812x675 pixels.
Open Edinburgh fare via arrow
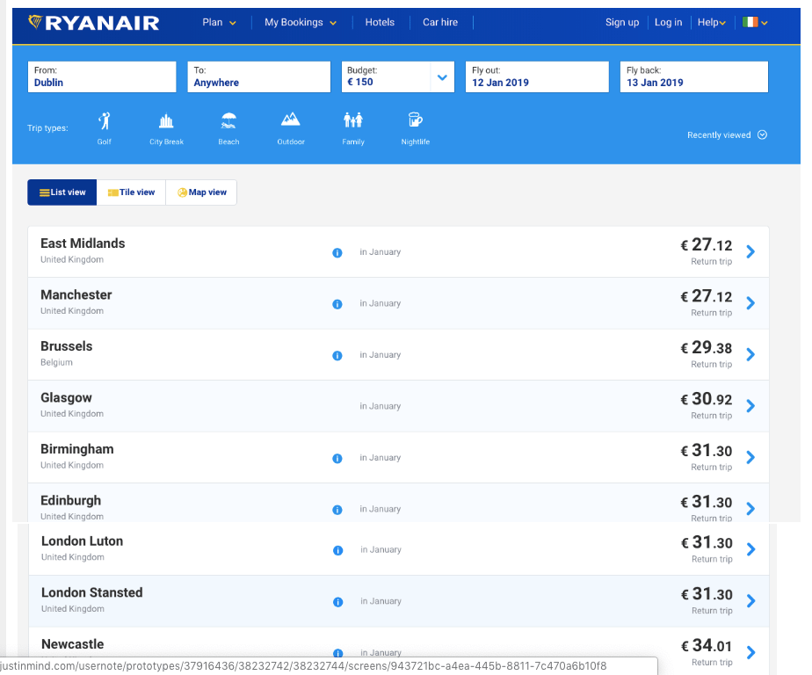click(750, 509)
